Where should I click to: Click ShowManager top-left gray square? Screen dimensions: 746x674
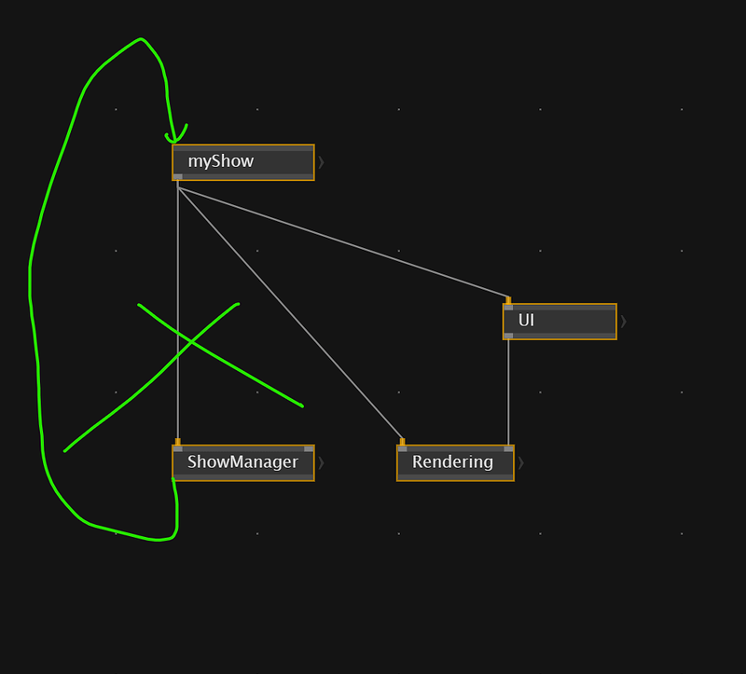click(177, 448)
